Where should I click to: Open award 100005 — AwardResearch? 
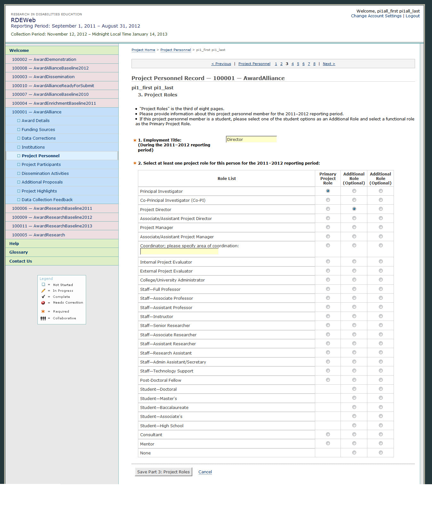[62, 235]
